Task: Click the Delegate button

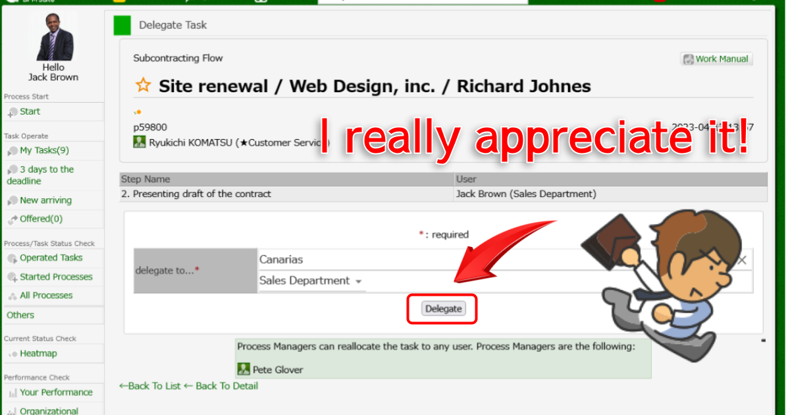Action: [443, 308]
